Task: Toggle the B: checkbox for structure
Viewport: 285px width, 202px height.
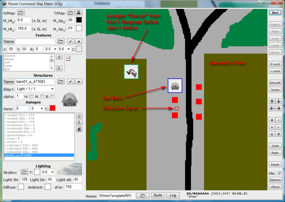Action: coord(52,97)
